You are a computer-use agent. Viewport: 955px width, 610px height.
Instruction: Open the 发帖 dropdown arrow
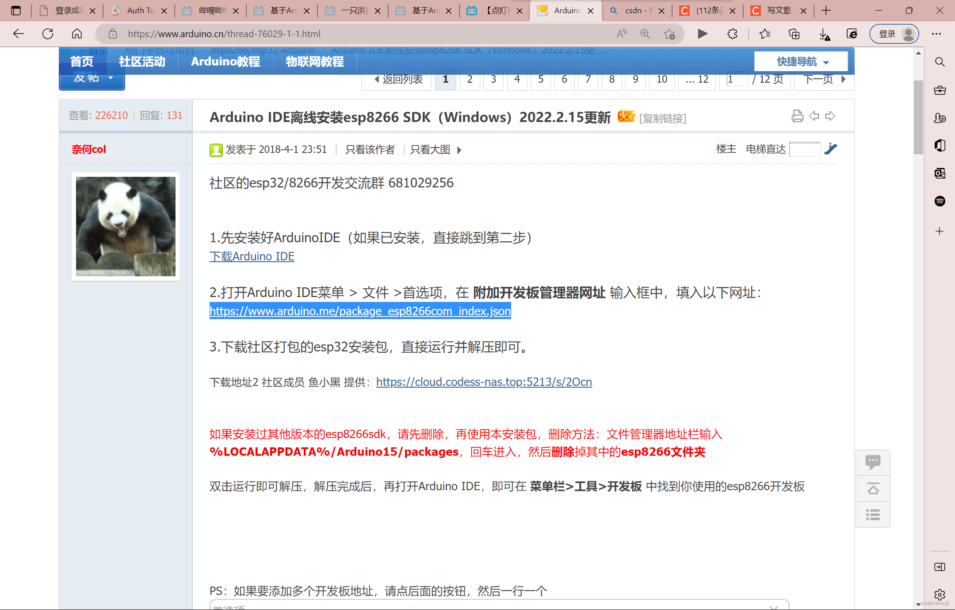tap(111, 78)
